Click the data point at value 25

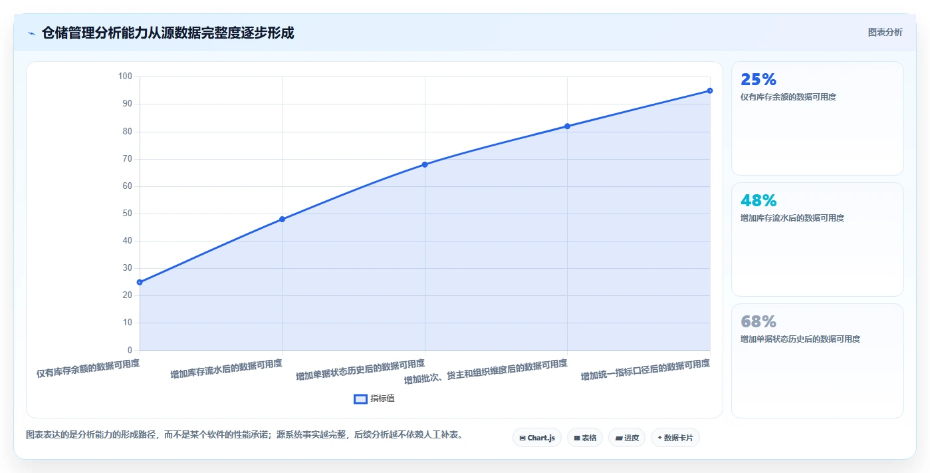pos(140,282)
